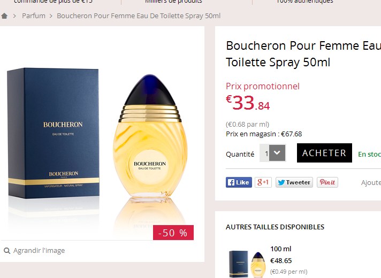Tweet this product via Twitter button

pos(294,182)
